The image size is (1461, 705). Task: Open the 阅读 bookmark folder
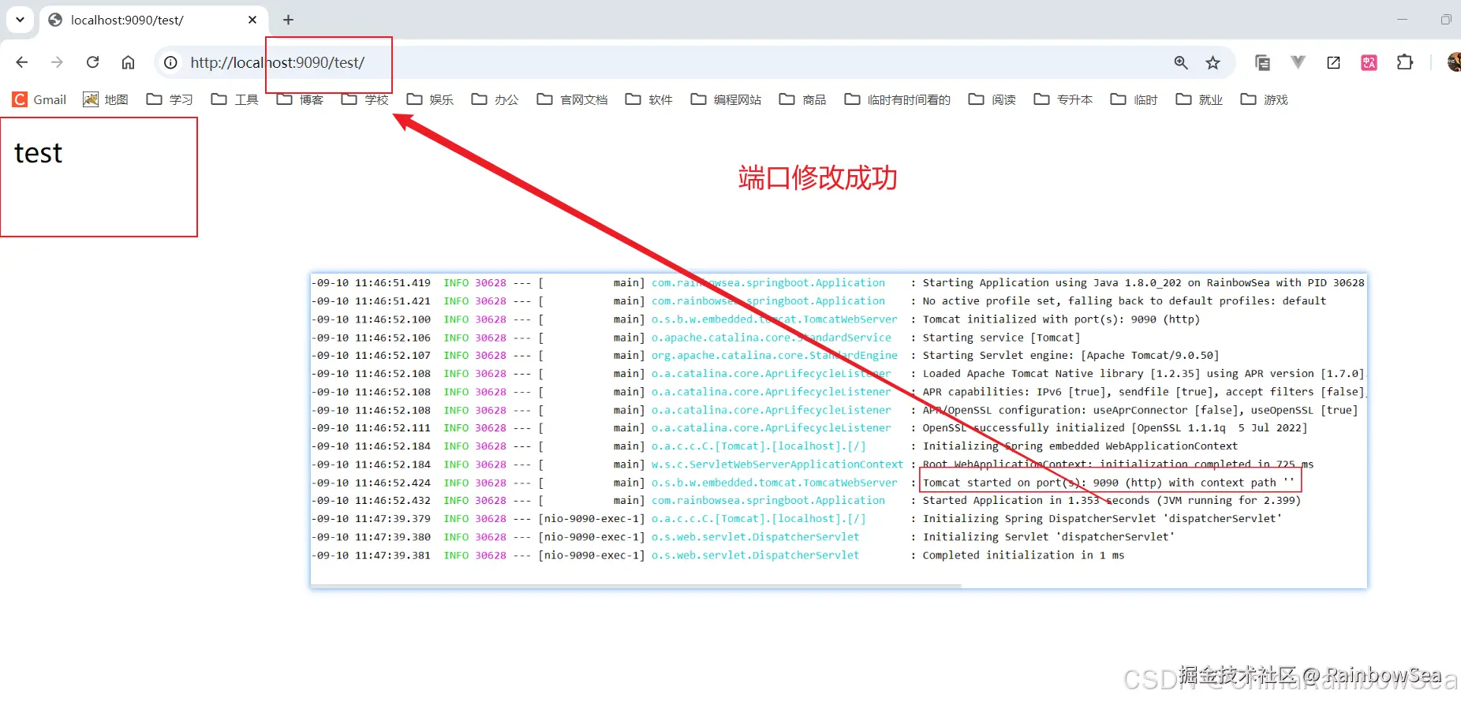click(992, 99)
